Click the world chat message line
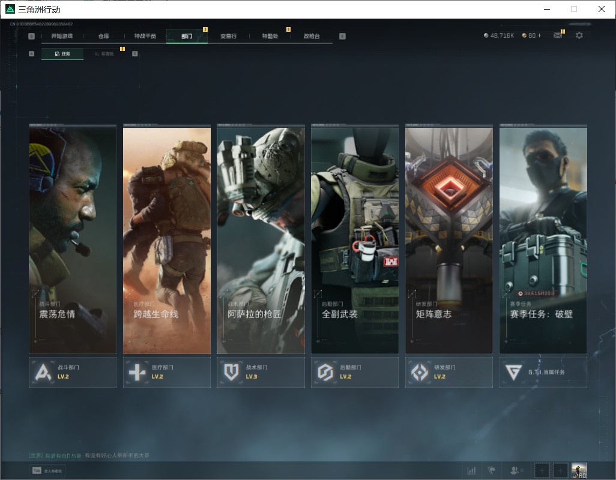 89,455
